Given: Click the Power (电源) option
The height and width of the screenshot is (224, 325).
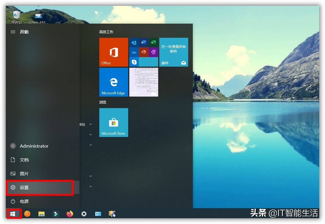Looking at the screenshot, I should tap(24, 202).
